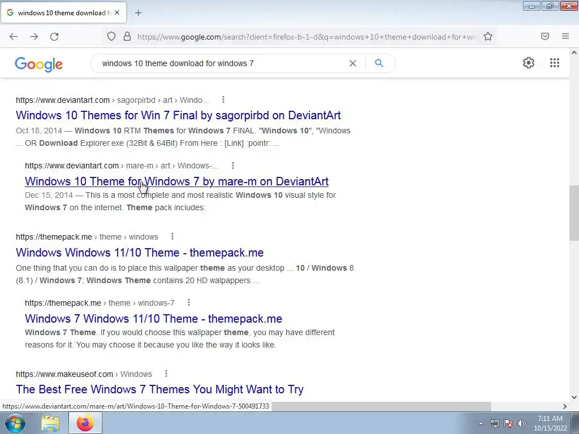Open options for themepack.me windows-7 result
Screen dimensions: 579x434
189,303
